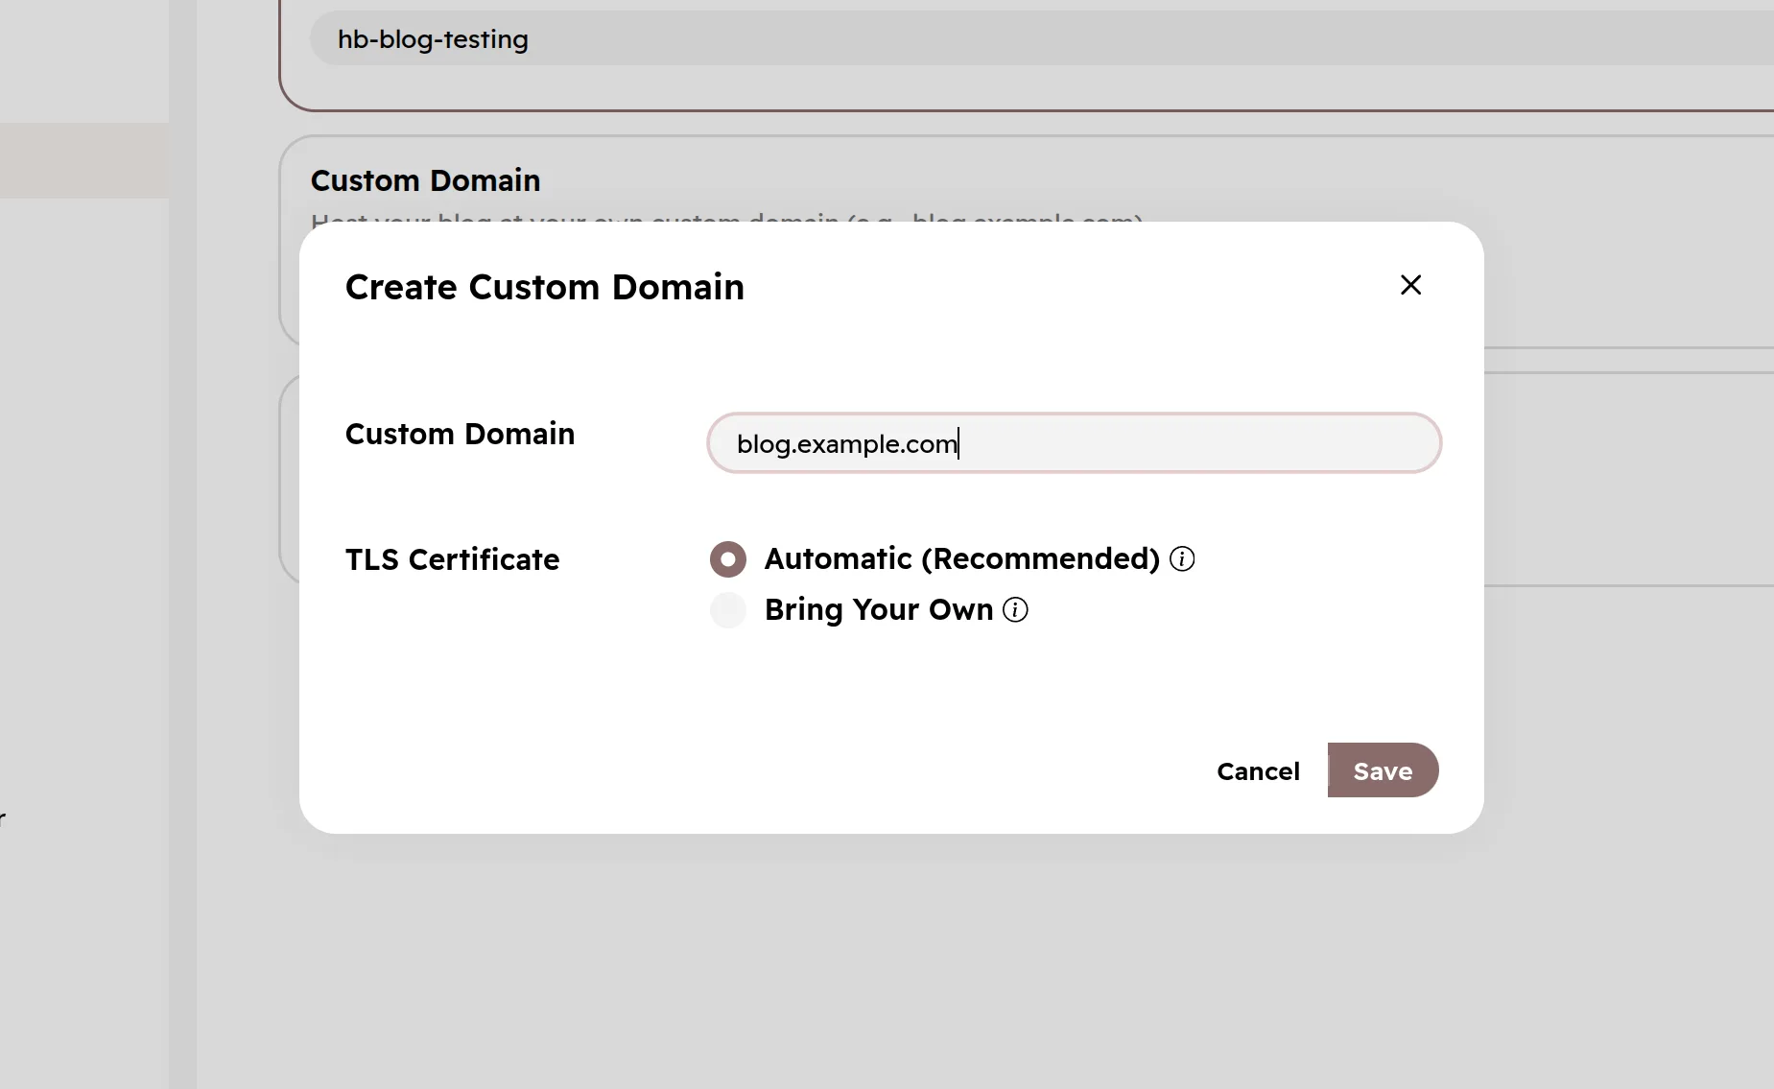Viewport: 1774px width, 1089px height.
Task: Show info for Bring Your Own option
Action: [1015, 610]
